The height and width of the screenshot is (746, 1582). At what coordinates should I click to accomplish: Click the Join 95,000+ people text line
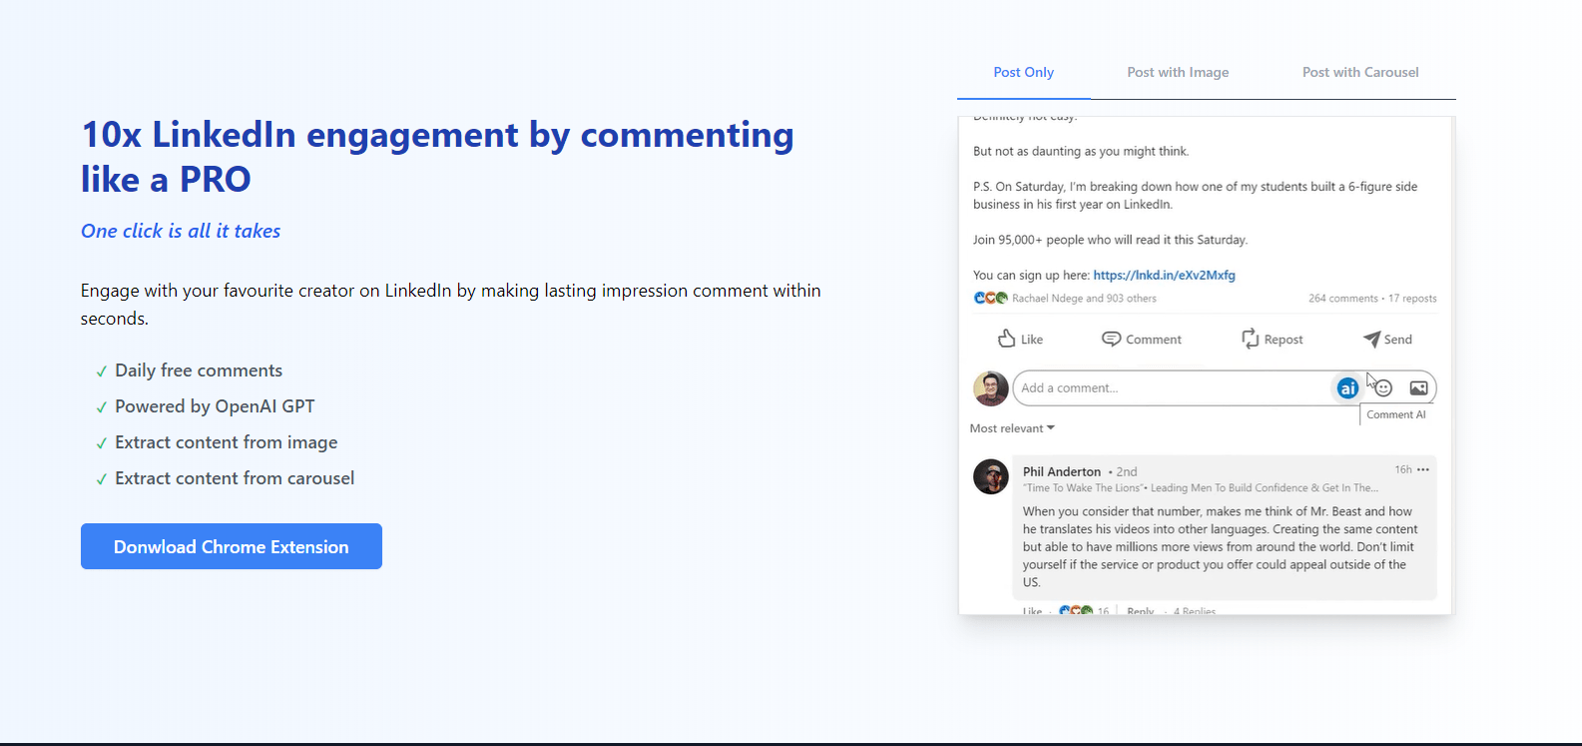(1111, 240)
